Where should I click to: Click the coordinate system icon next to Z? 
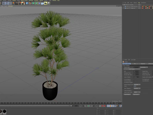click(13, 3)
